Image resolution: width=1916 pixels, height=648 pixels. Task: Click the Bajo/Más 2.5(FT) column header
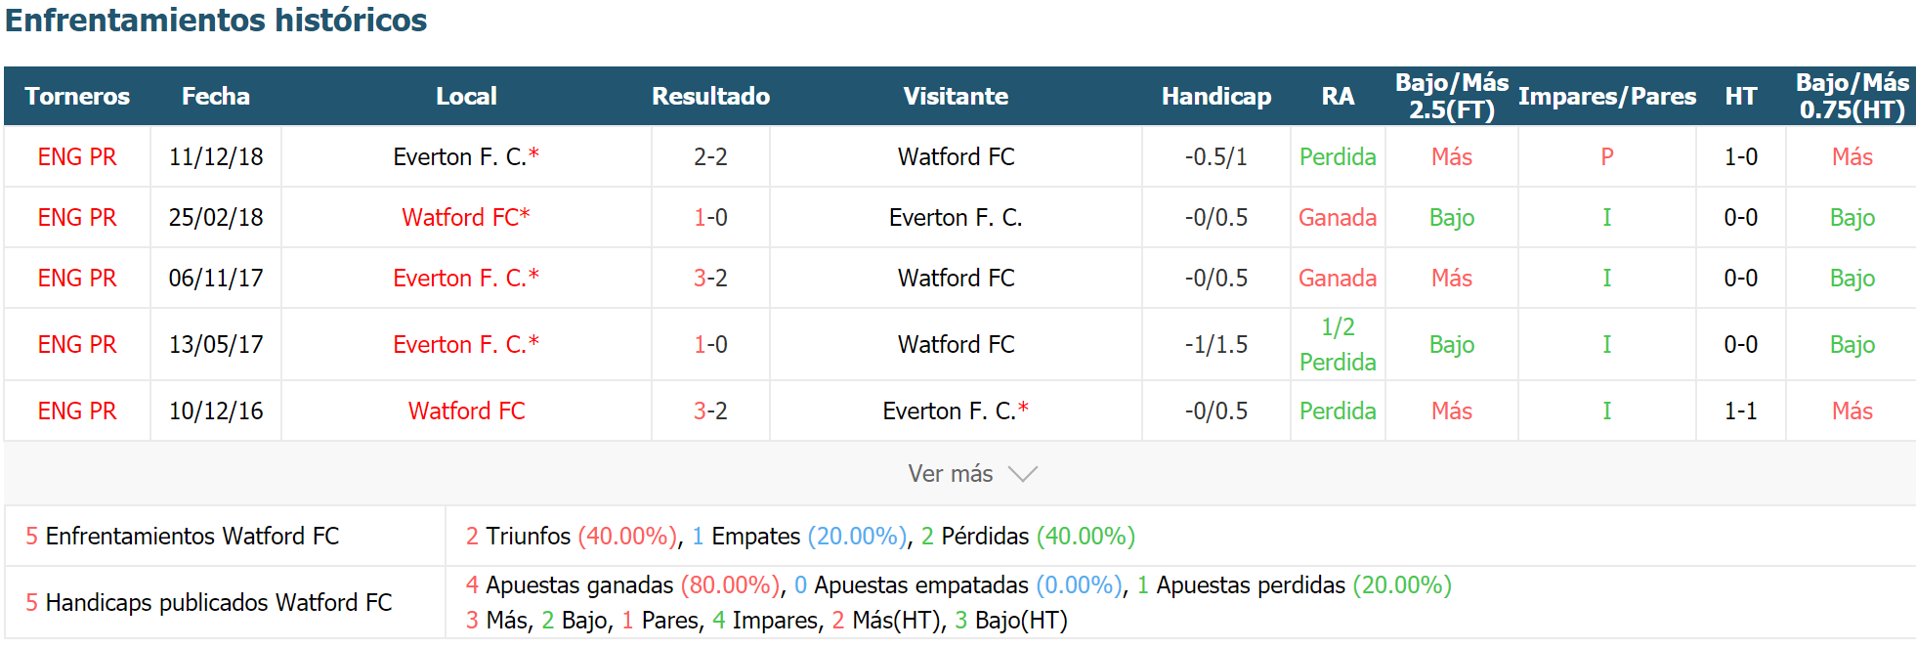pos(1452,96)
